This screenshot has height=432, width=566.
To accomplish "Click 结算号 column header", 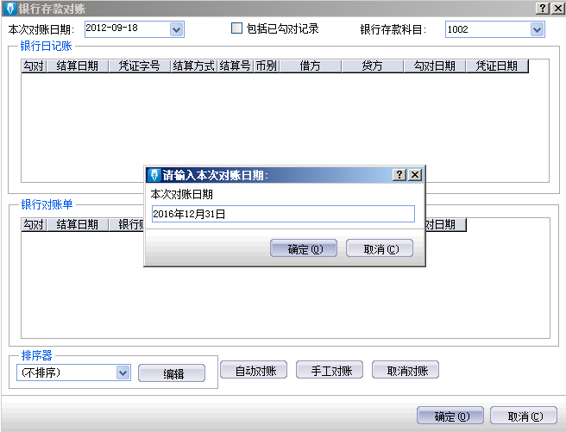I will click(x=236, y=66).
